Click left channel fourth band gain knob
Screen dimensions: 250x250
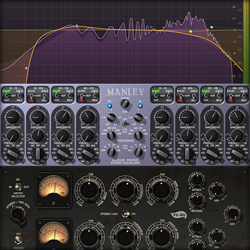coord(88,117)
